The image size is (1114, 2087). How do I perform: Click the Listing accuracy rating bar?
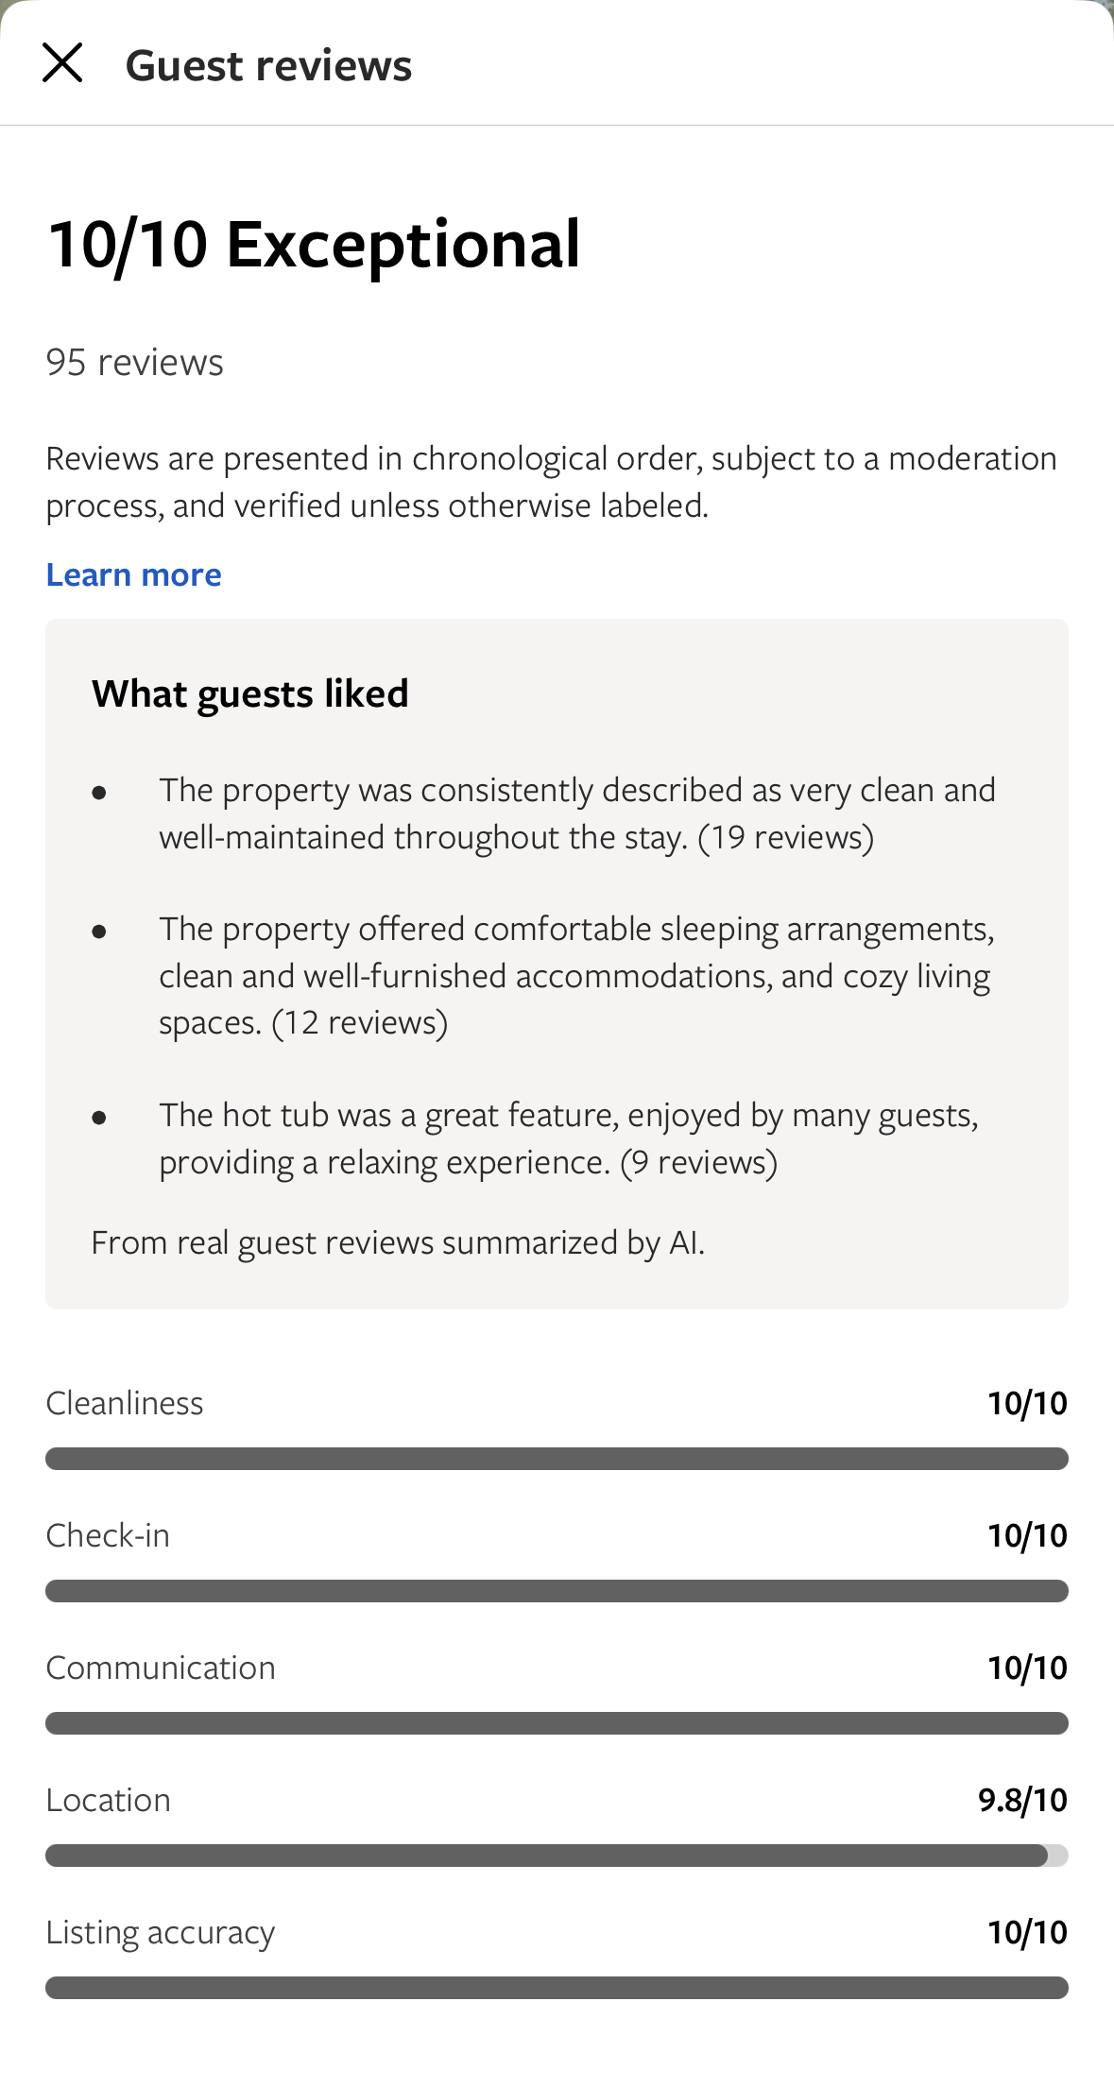(557, 1988)
